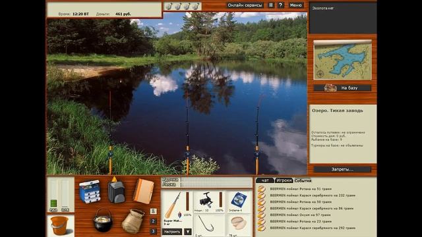Select the left fishing rod on the bank
This screenshot has width=422, height=237.
[x=110, y=133]
